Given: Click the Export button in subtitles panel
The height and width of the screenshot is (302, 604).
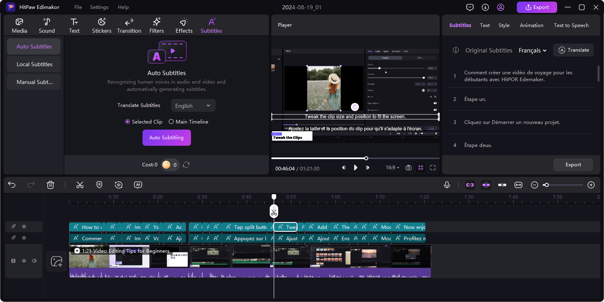Looking at the screenshot, I should [573, 165].
